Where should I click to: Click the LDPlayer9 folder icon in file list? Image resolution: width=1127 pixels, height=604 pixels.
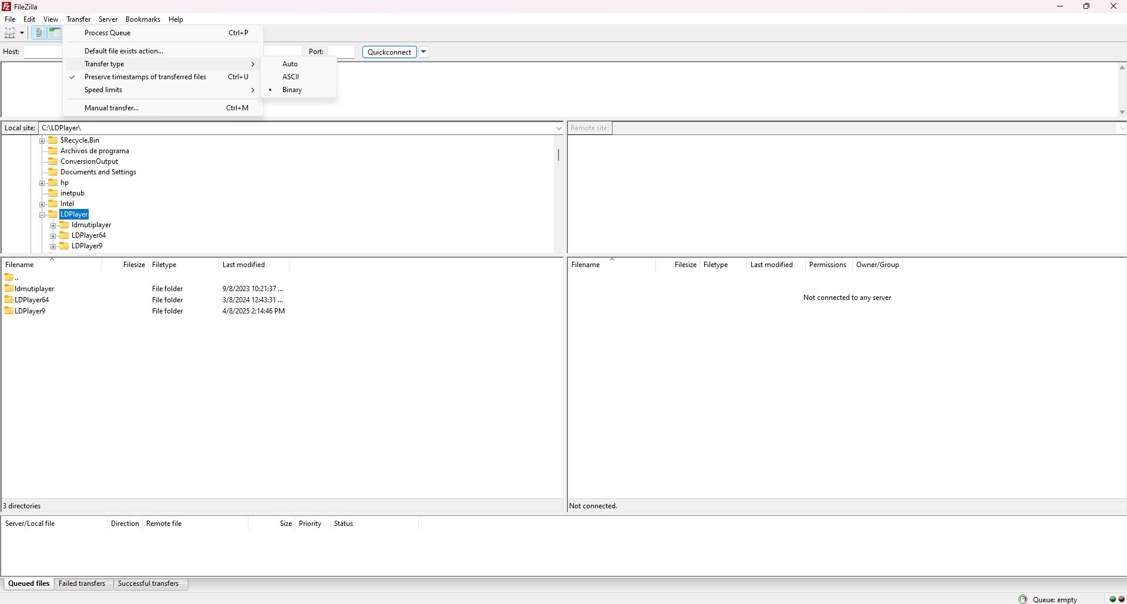coord(9,311)
